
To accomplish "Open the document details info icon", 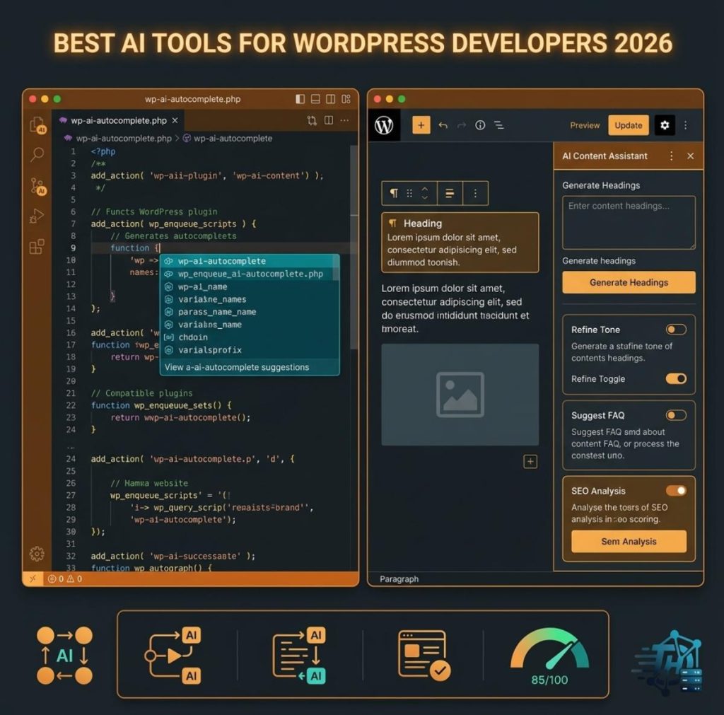I will coord(480,125).
